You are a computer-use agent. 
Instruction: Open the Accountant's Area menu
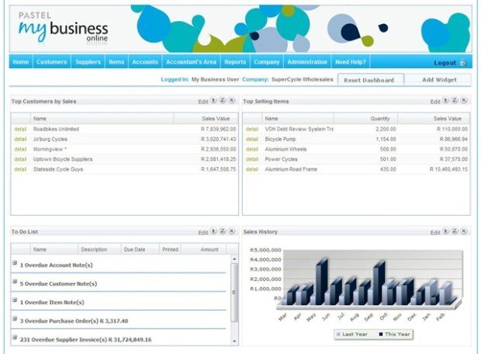tap(191, 61)
